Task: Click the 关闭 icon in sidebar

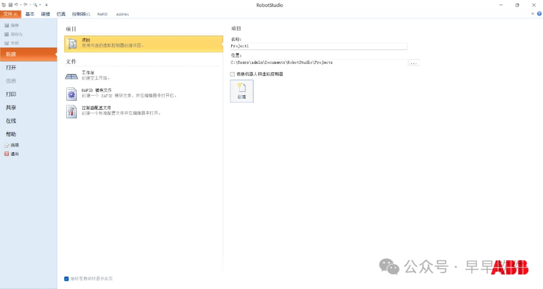Action: tap(7, 43)
